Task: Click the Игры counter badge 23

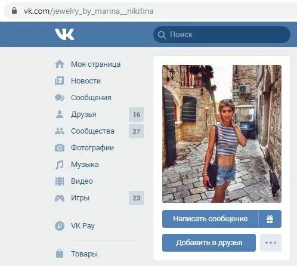Action: pos(136,198)
